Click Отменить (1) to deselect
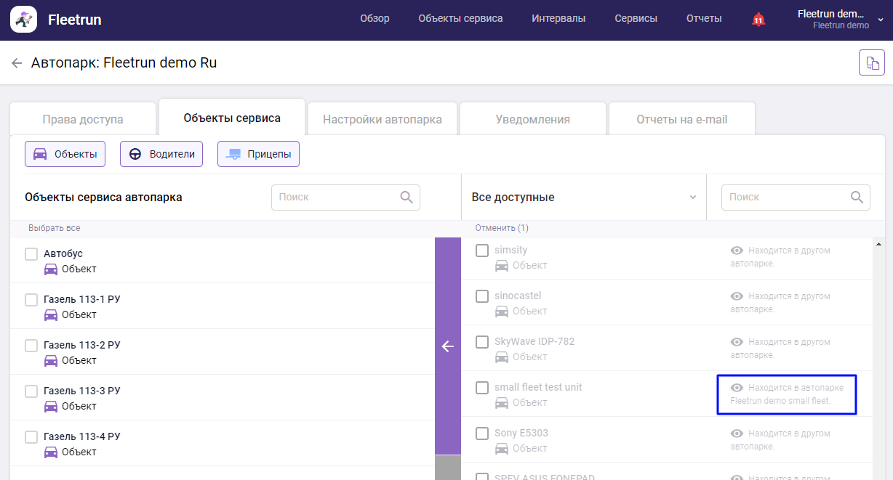The width and height of the screenshot is (893, 480). (x=503, y=227)
